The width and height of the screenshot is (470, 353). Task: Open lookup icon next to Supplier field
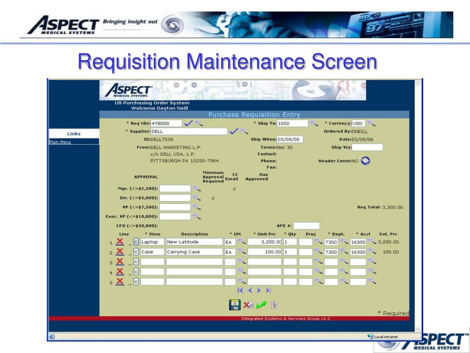click(244, 131)
